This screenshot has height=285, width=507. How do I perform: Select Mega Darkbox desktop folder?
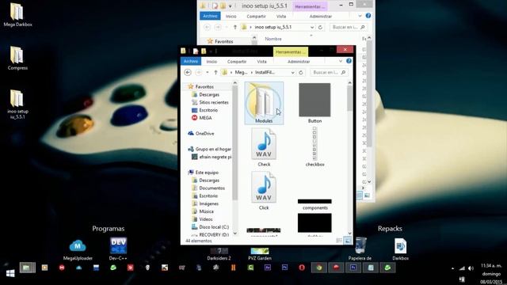coord(17,15)
